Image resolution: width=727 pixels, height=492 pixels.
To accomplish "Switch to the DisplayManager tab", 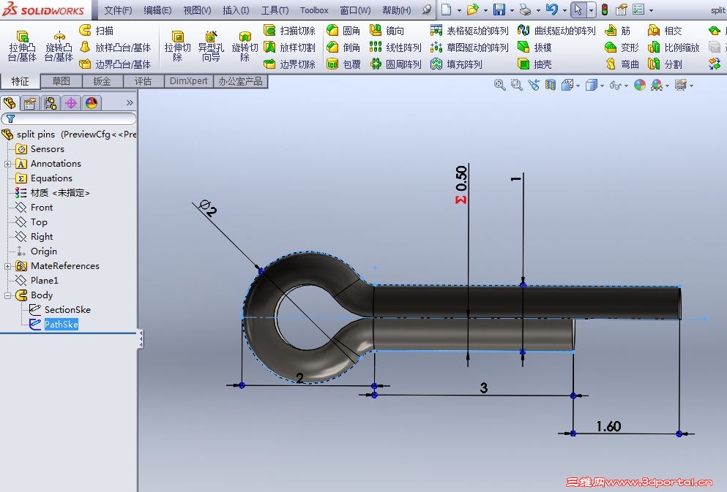I will point(92,103).
